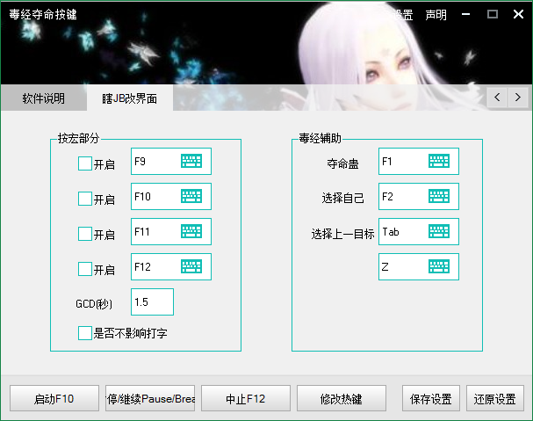Screen dimensions: 533x421
Task: Open keyboard picker for F11 hotkey
Action: pos(191,231)
